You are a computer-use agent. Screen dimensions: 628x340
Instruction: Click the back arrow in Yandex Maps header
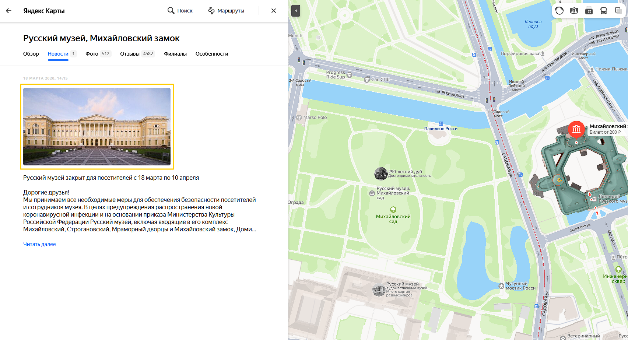click(x=9, y=11)
